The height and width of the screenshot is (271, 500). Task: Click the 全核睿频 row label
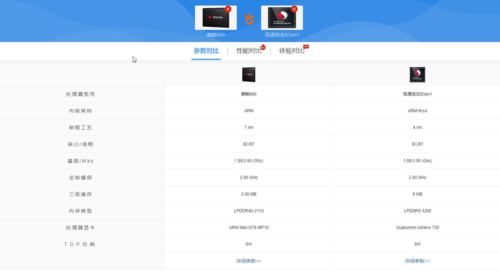coord(80,178)
